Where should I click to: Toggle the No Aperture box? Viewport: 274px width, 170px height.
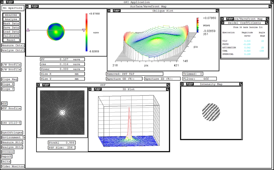[13, 8]
